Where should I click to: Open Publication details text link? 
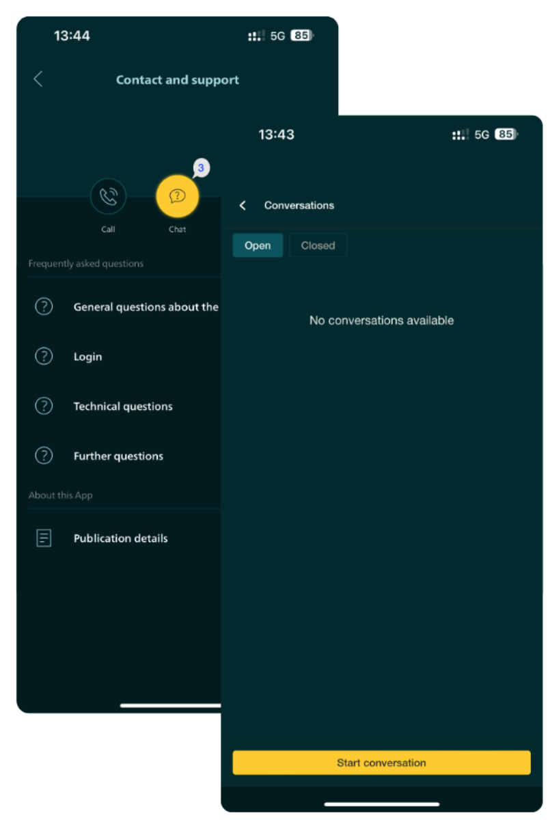(121, 538)
